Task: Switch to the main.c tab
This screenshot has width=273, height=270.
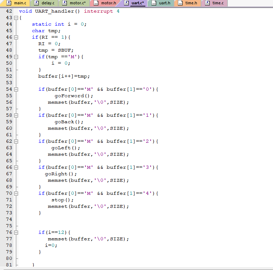Action: click(x=16, y=3)
